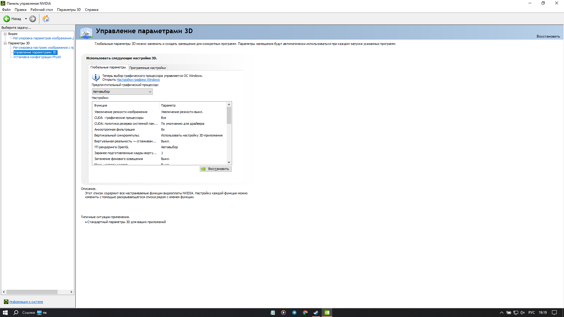Click the muted volume tray icon

(x=523, y=313)
